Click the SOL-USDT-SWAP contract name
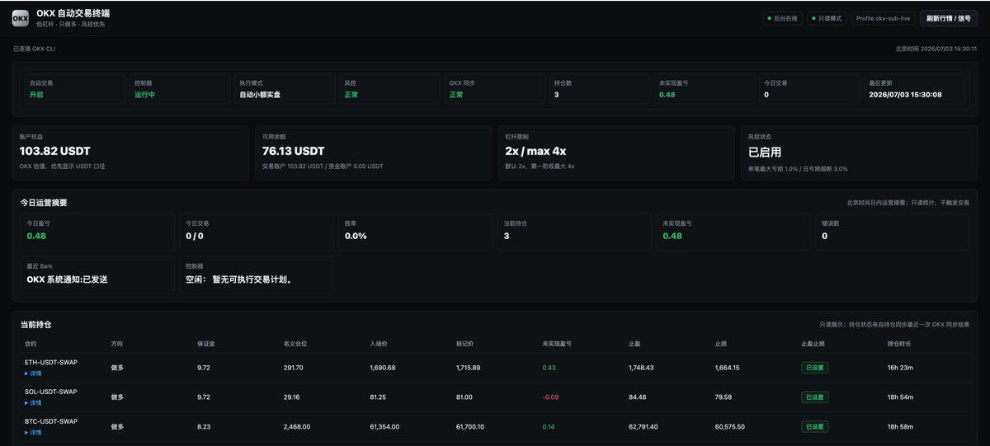This screenshot has height=446, width=990. [x=50, y=392]
